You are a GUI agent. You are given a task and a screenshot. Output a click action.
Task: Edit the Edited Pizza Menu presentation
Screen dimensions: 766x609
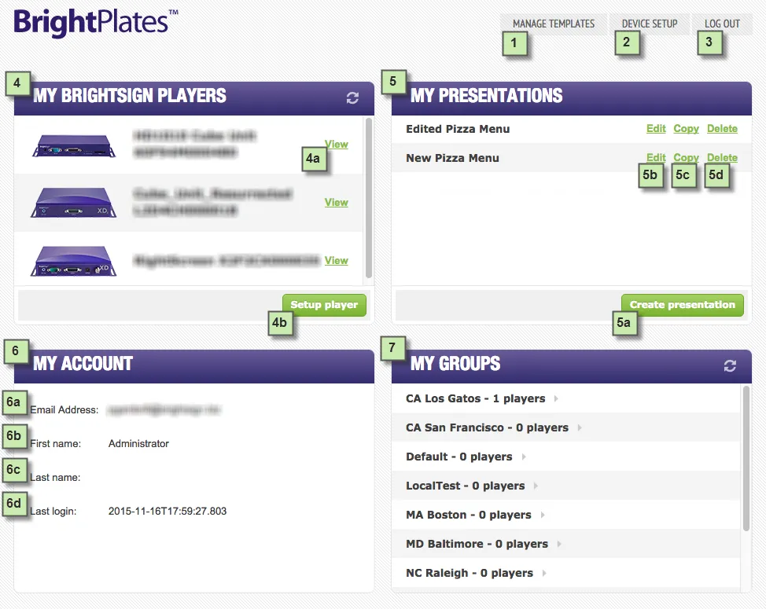pyautogui.click(x=656, y=128)
